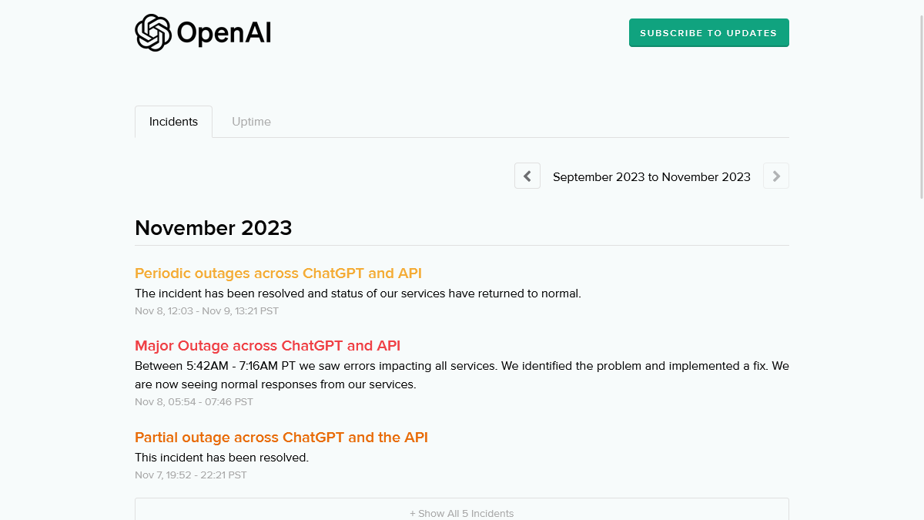Click the September 2023 to November 2023 label
This screenshot has height=520, width=924.
[651, 177]
